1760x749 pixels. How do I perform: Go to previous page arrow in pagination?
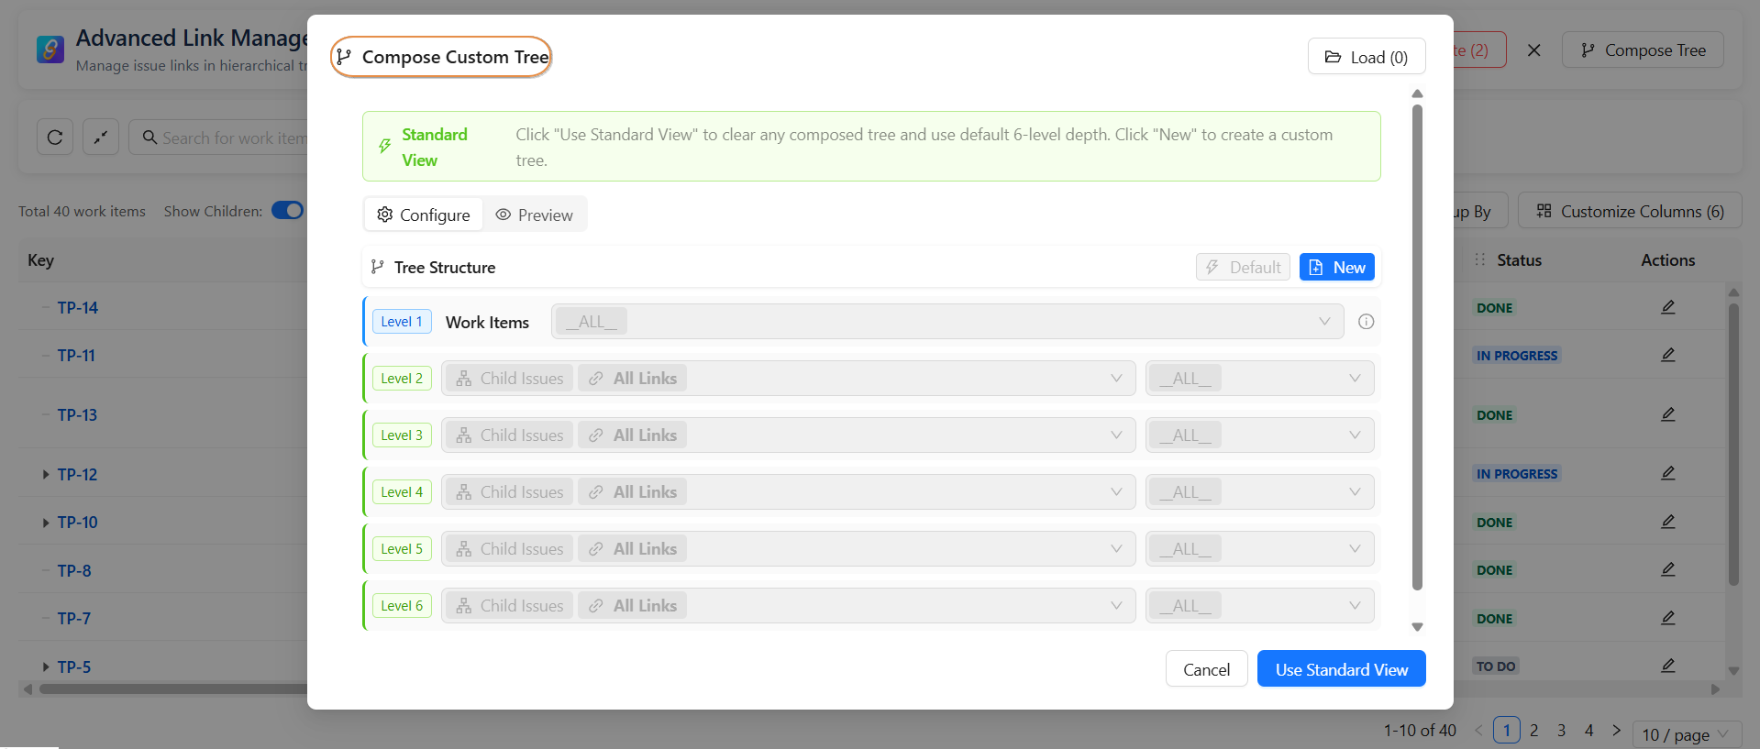point(1478,731)
